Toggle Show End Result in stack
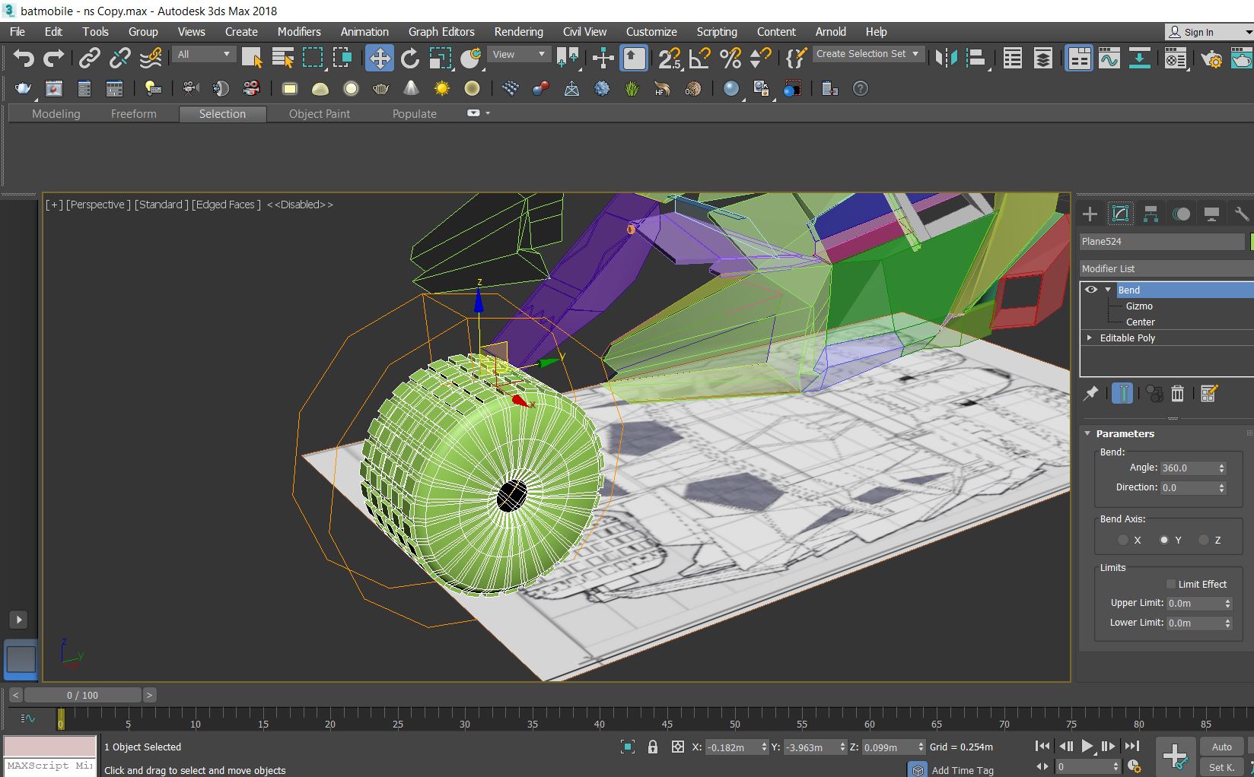 tap(1122, 393)
